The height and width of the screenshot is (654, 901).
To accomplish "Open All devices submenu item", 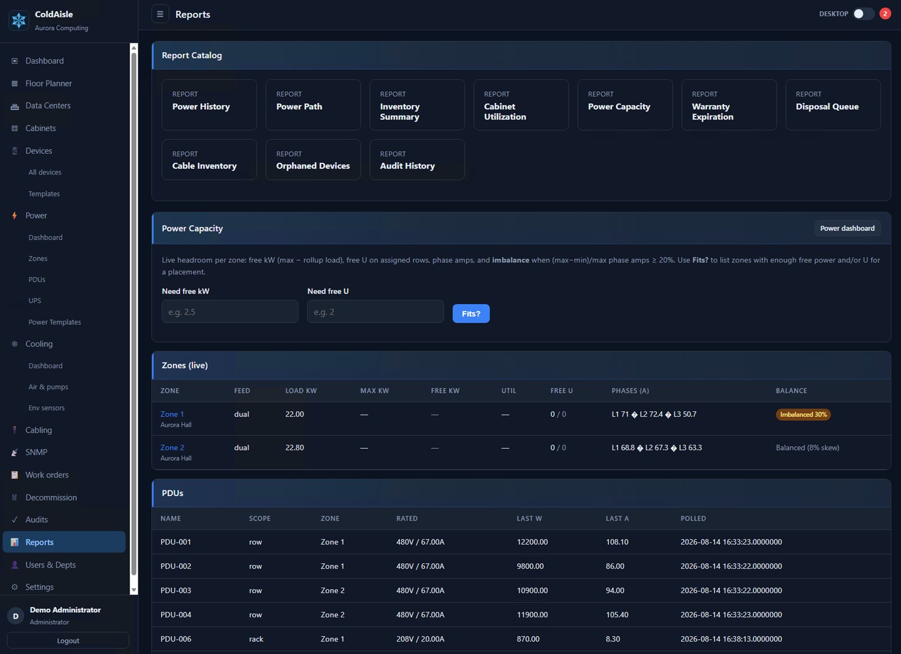I will [45, 172].
